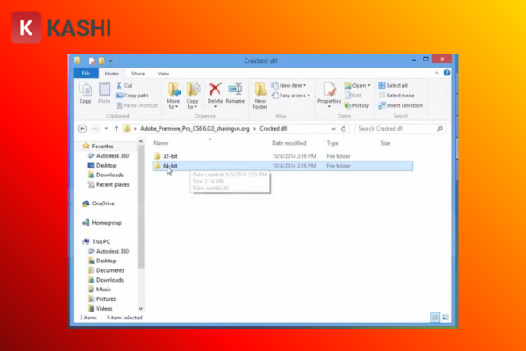Open the Help question mark icon
526x351 pixels.
(447, 73)
